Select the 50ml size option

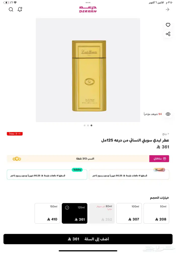(x=156, y=213)
